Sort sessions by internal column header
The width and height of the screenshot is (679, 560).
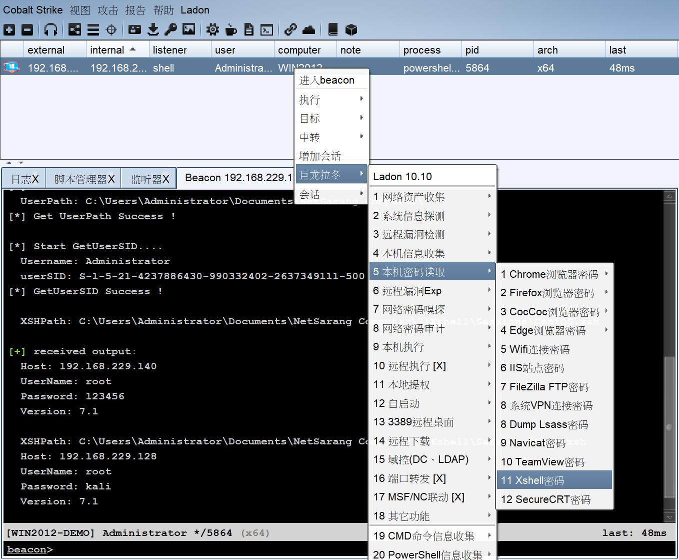pyautogui.click(x=117, y=50)
